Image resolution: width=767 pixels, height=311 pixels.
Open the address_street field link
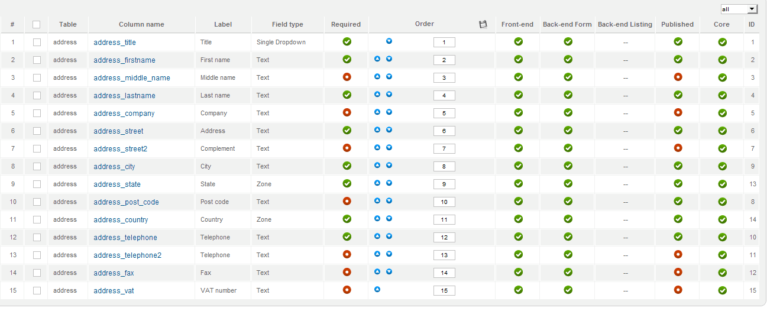coord(118,131)
